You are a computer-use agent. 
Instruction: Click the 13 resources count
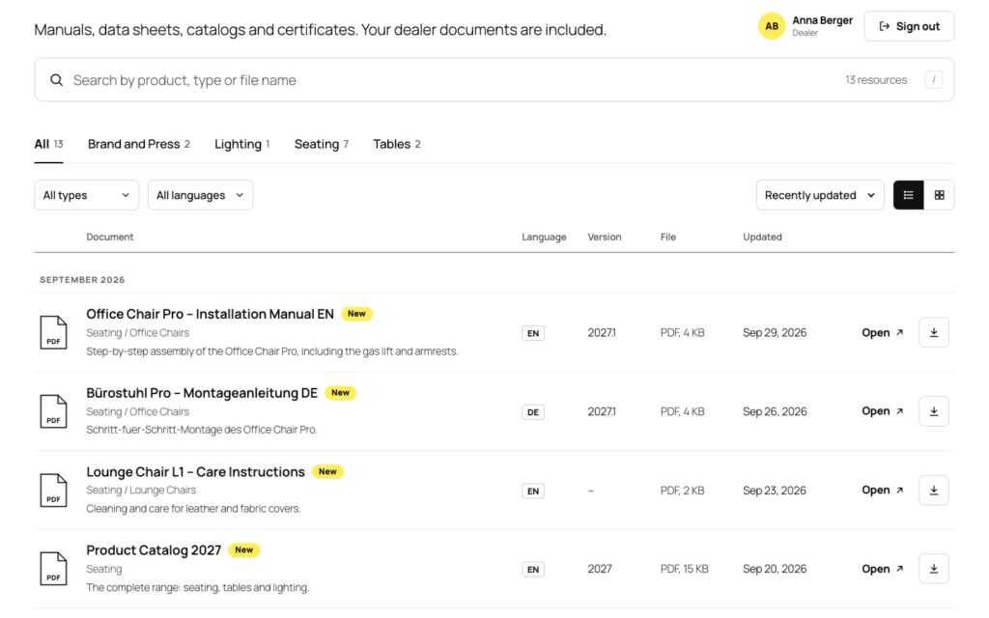[x=876, y=80]
